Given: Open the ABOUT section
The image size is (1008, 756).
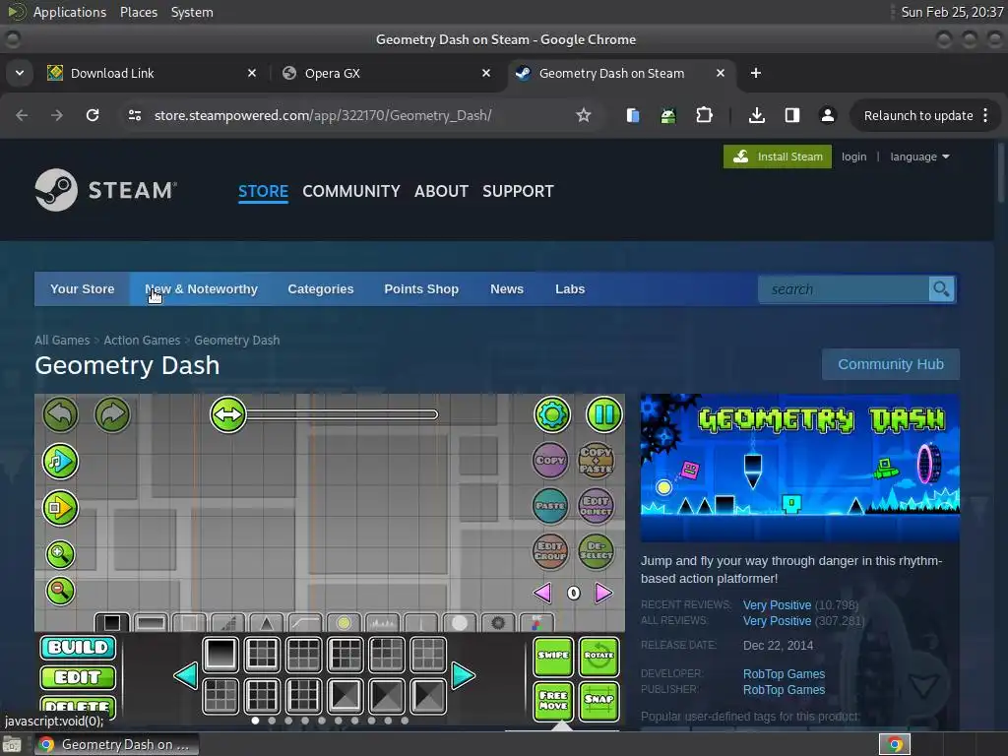Looking at the screenshot, I should [x=441, y=191].
